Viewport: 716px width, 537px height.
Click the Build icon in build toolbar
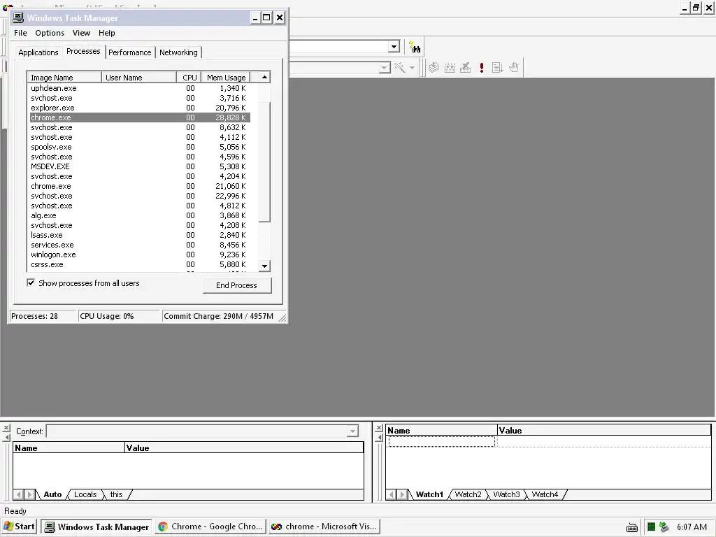click(450, 68)
